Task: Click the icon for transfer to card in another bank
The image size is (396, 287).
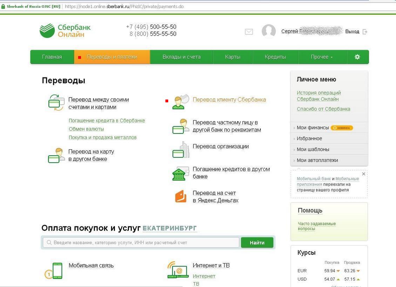Action: [x=56, y=155]
